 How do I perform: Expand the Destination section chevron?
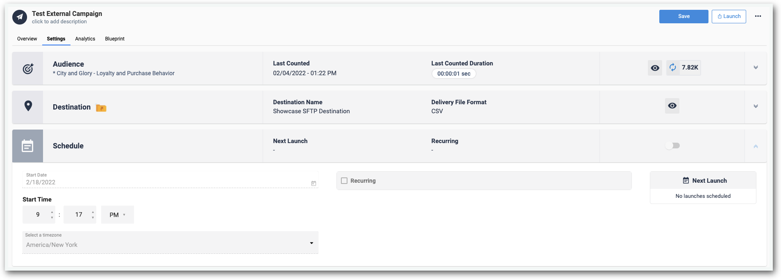756,106
